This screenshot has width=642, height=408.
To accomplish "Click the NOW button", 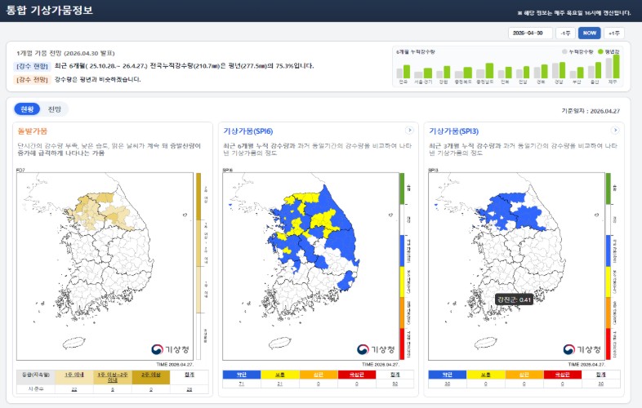I will [589, 33].
